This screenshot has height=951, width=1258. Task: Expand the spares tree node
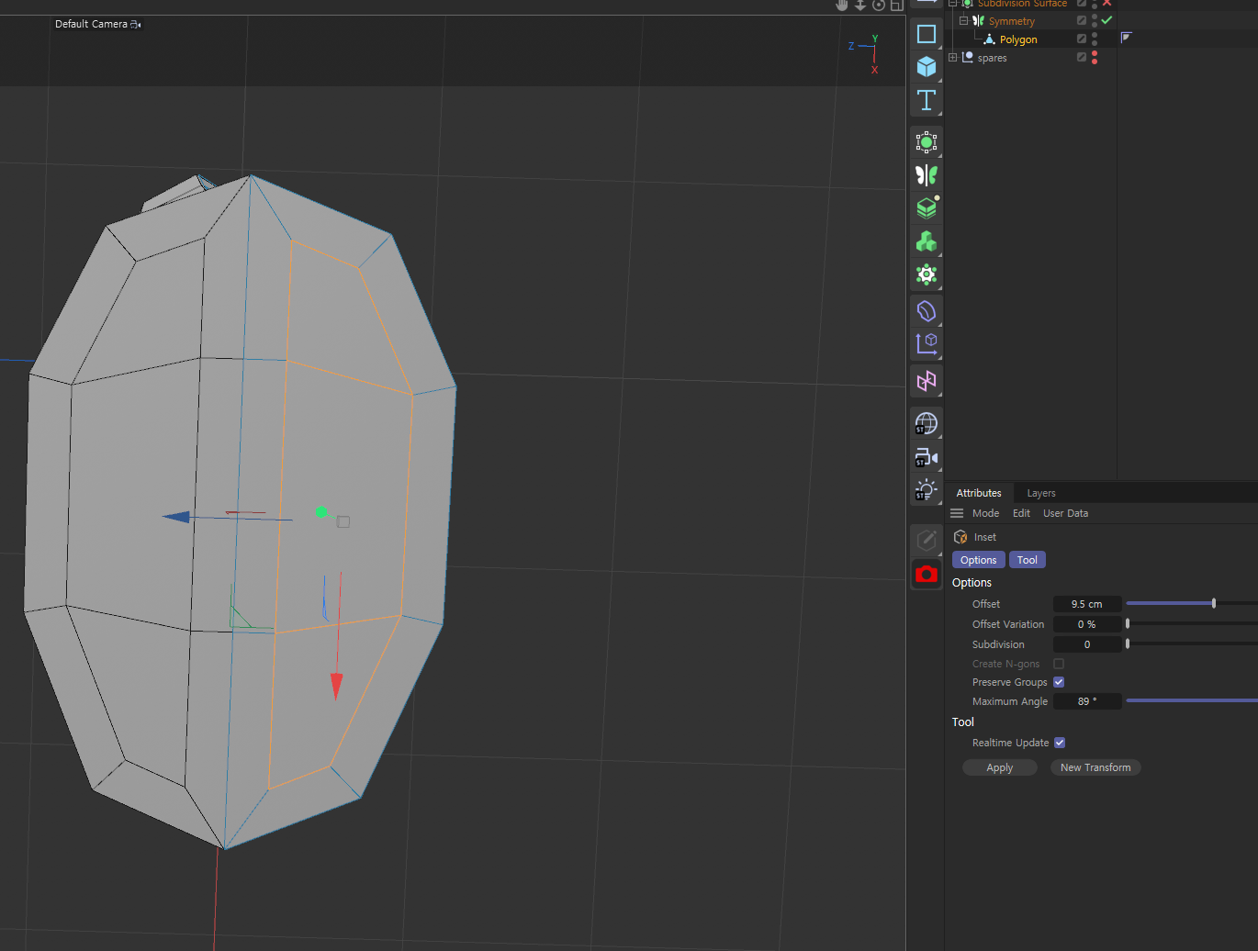[952, 57]
